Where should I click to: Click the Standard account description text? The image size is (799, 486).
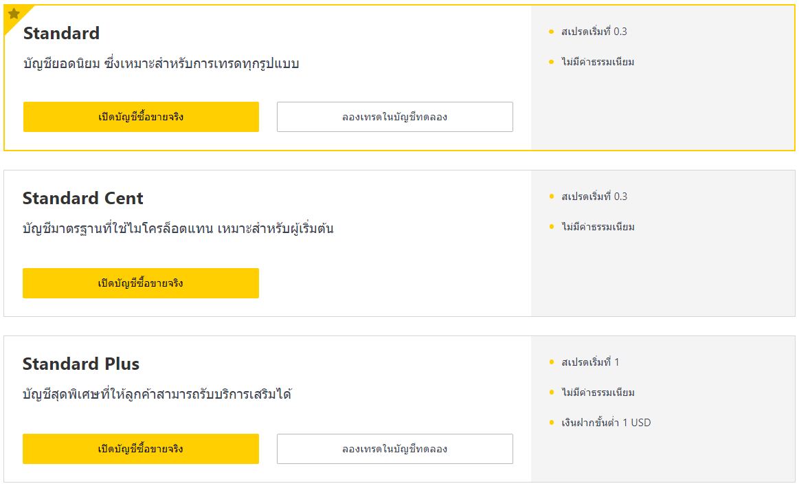161,64
